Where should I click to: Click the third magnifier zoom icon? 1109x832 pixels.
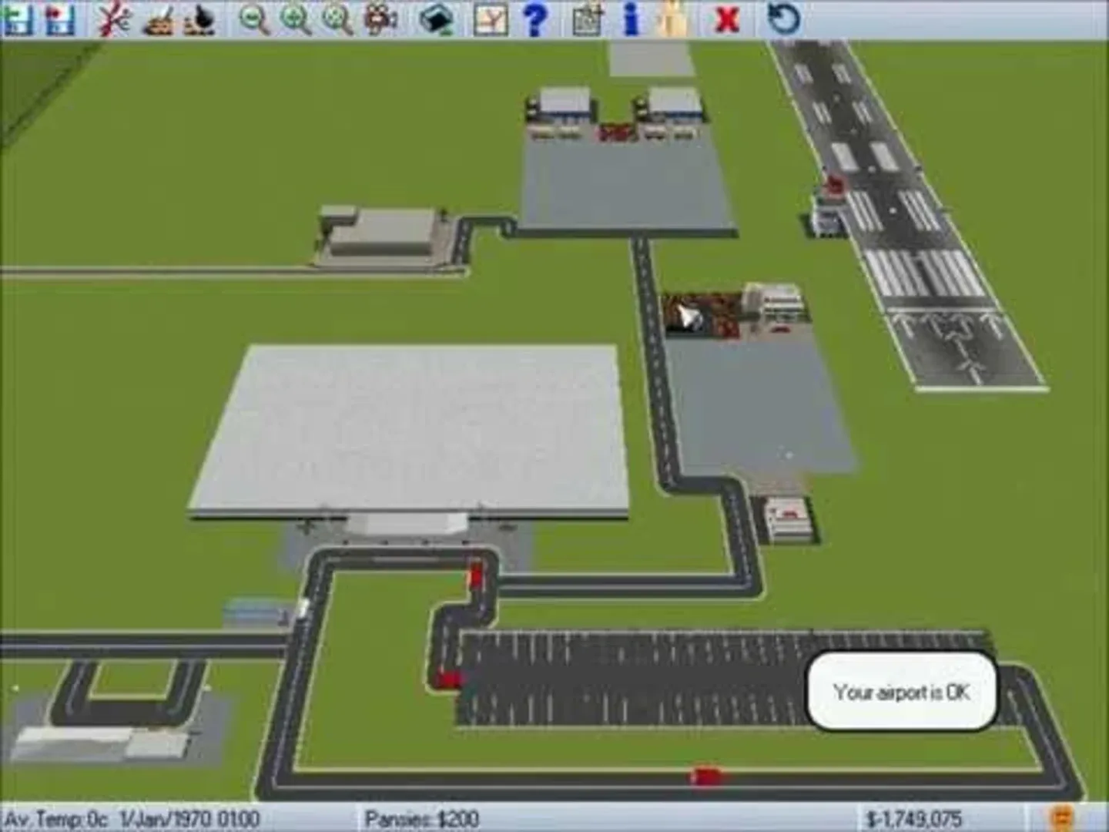coord(337,19)
